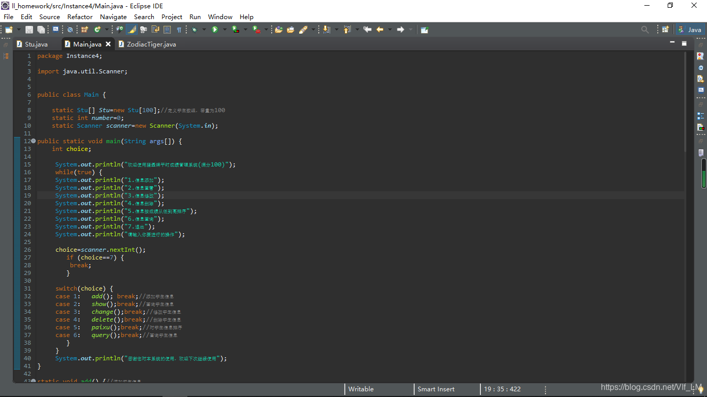The image size is (707, 397).
Task: Collapse the main method fold marker
Action: [33, 141]
